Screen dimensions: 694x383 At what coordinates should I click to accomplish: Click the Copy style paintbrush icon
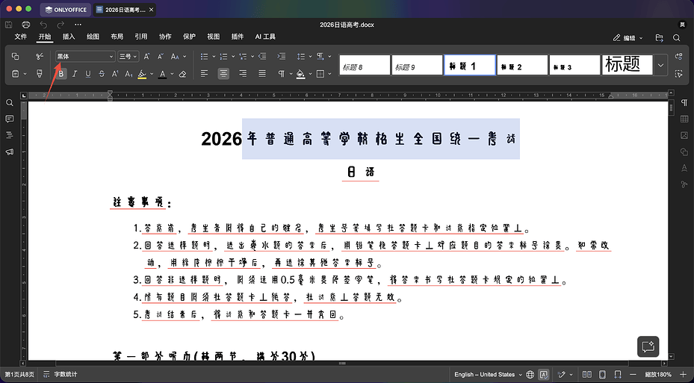(40, 74)
